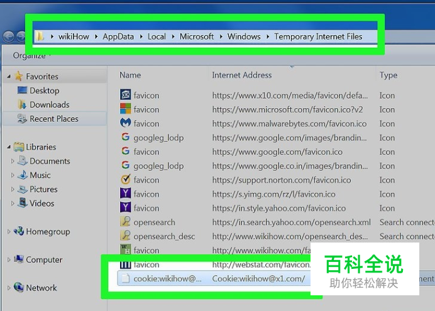Click the Libraries icon in sidebar
Image resolution: width=435 pixels, height=311 pixels.
(19, 146)
